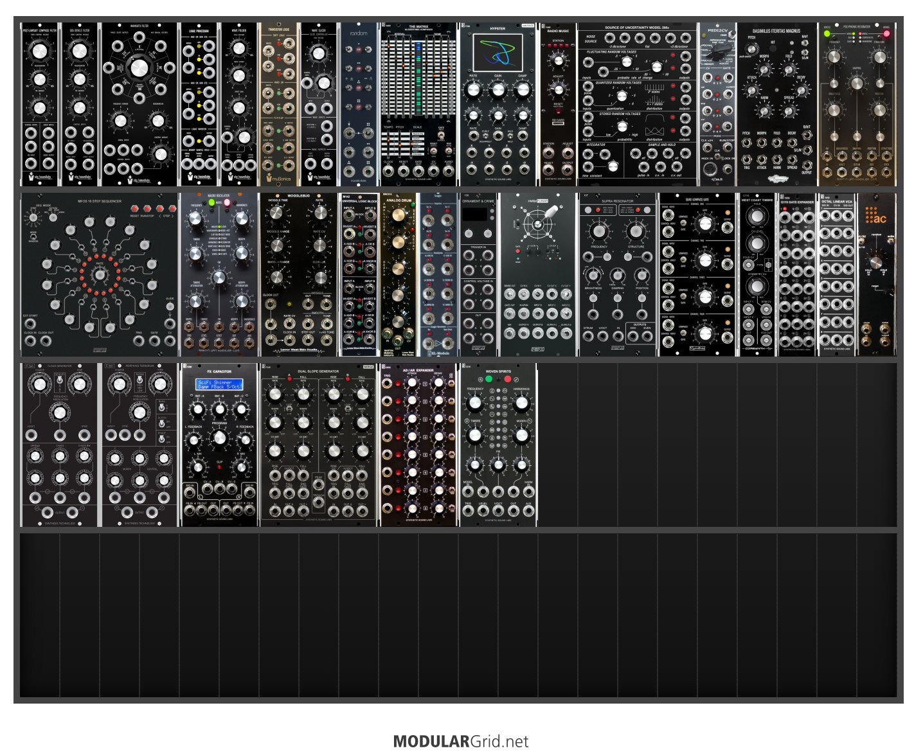Screen dimensions: 923x755
Task: Select the Dual Slope Generator module
Action: [x=318, y=445]
